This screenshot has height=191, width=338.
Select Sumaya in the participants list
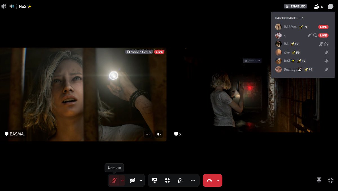pos(303,69)
